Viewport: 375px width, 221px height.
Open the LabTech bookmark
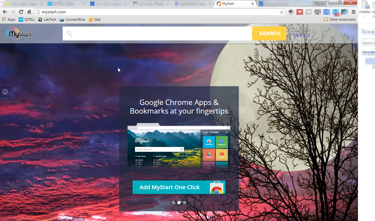[x=48, y=20]
